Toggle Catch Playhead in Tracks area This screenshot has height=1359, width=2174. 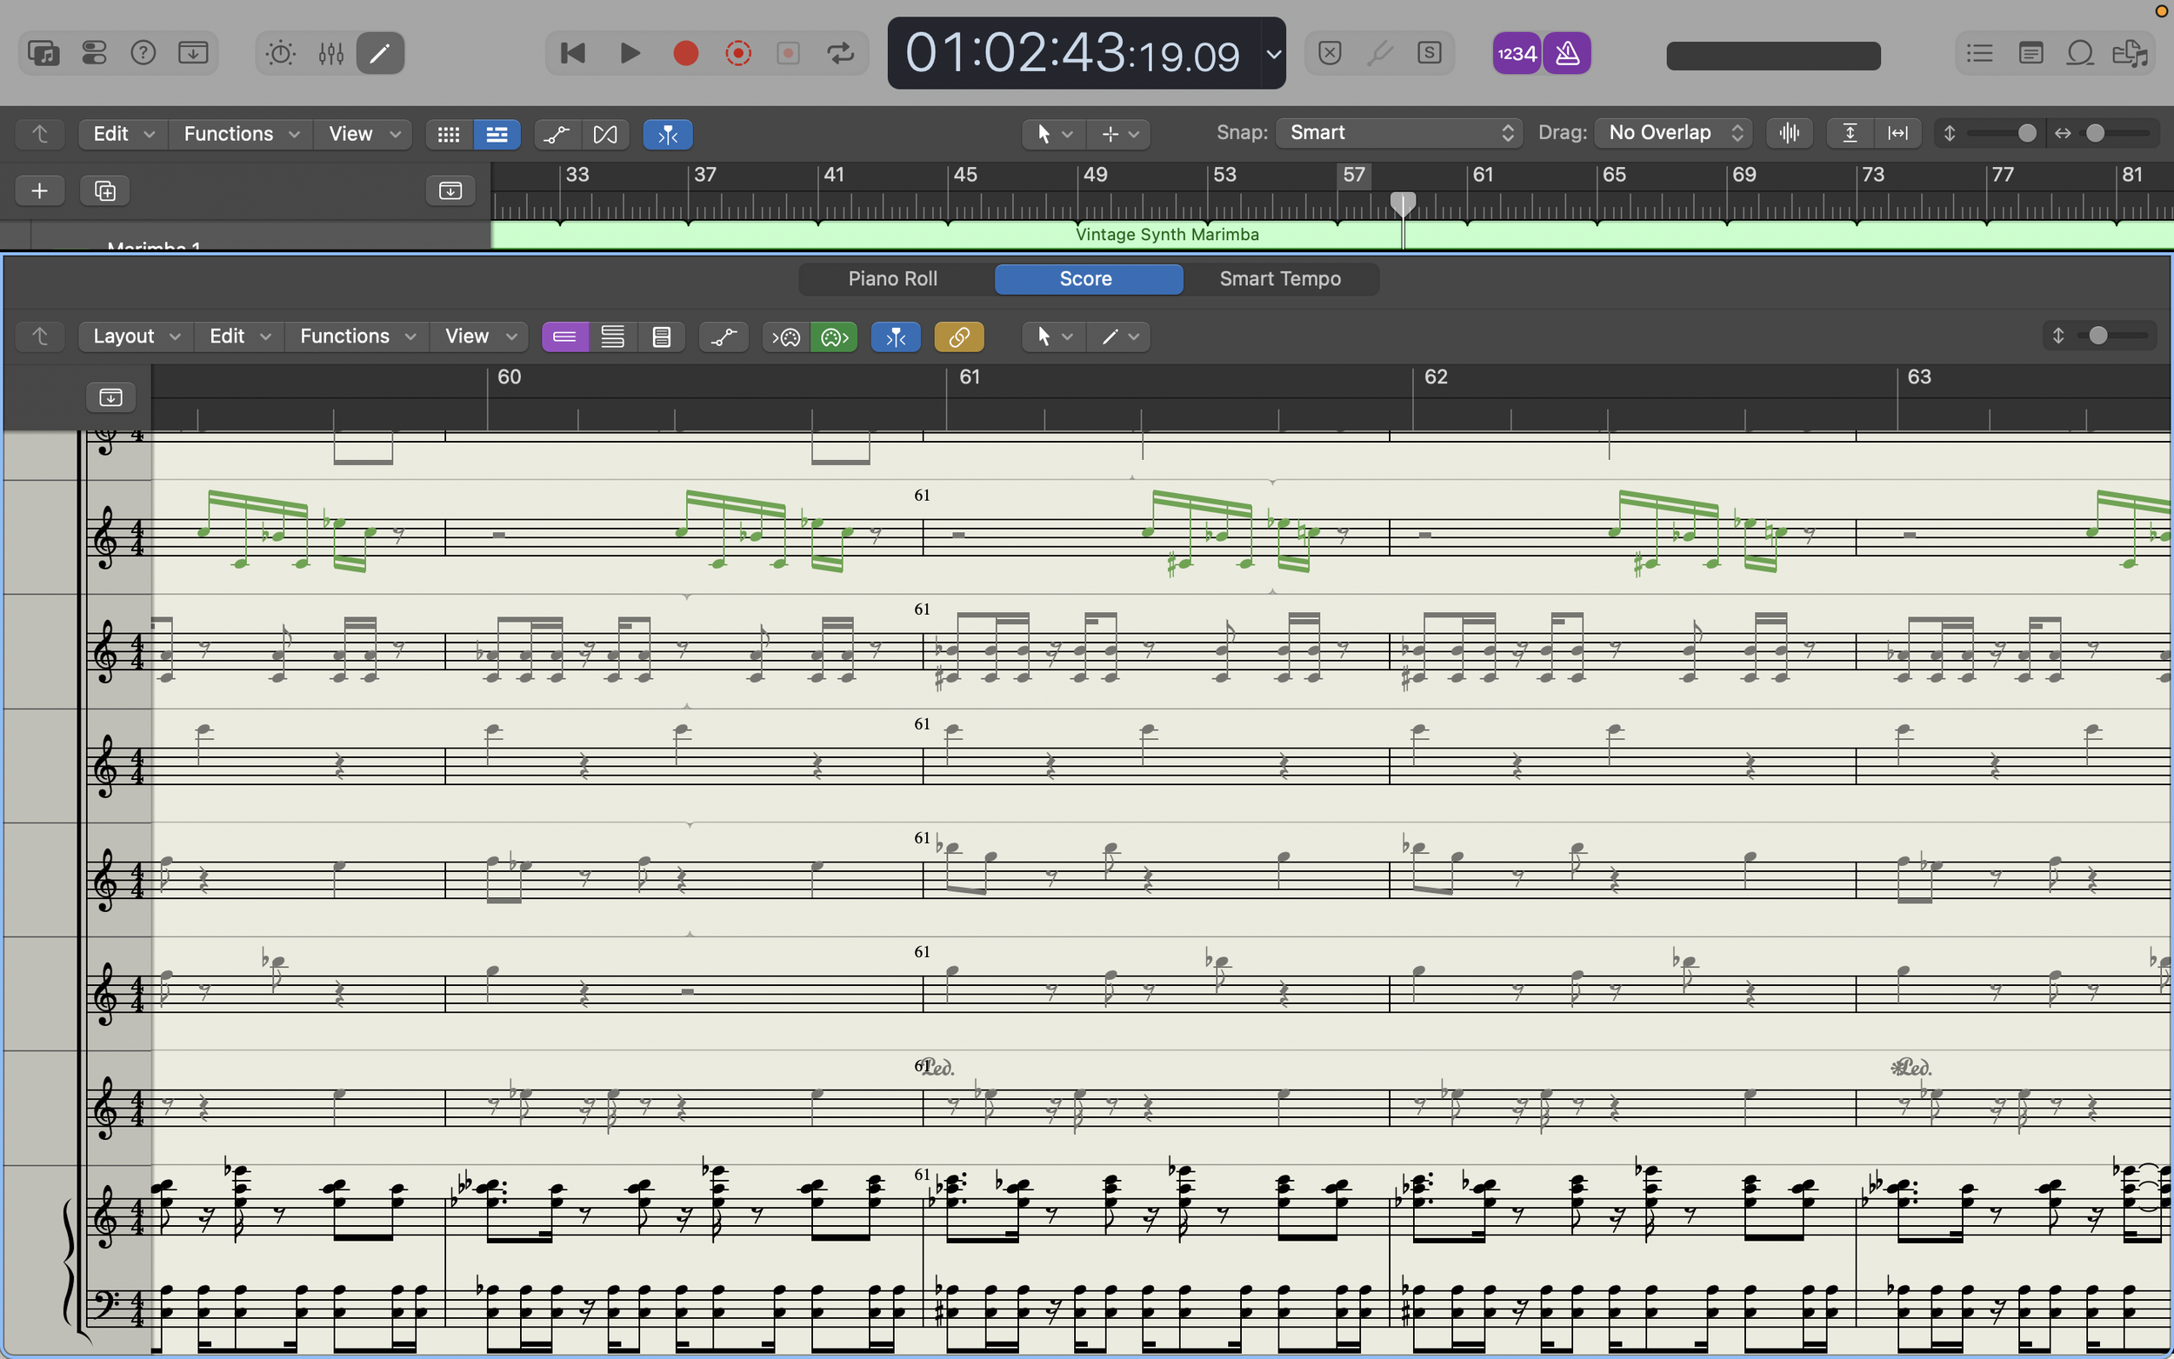[x=667, y=134]
